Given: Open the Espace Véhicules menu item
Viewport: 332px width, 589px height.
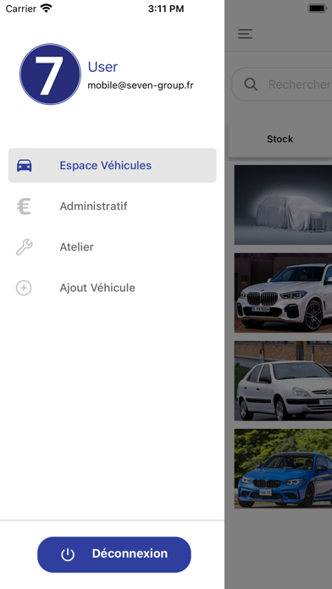Looking at the screenshot, I should pos(113,165).
